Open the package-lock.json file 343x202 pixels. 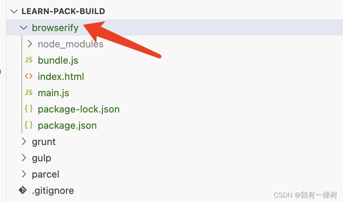pos(79,109)
